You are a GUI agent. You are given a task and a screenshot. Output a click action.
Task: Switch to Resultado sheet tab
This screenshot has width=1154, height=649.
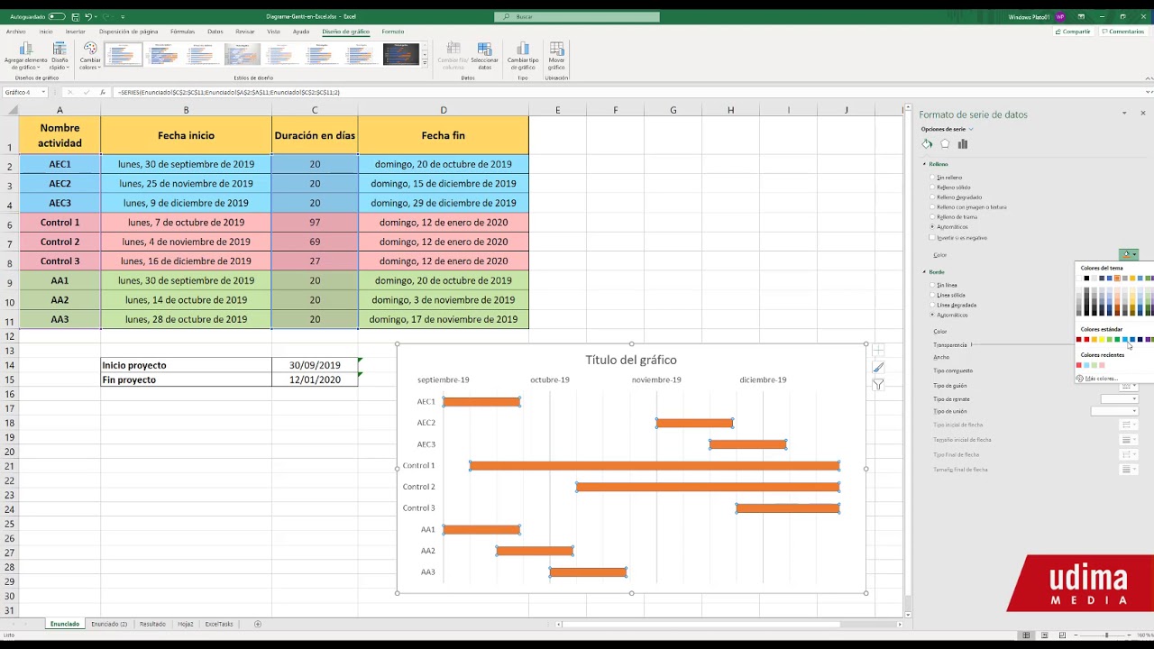pos(152,624)
